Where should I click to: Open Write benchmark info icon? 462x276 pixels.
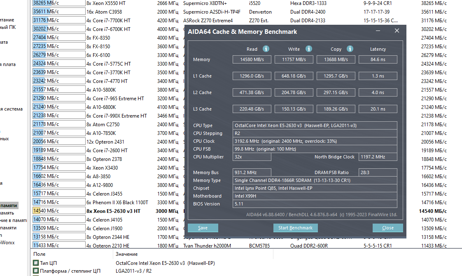(308, 49)
